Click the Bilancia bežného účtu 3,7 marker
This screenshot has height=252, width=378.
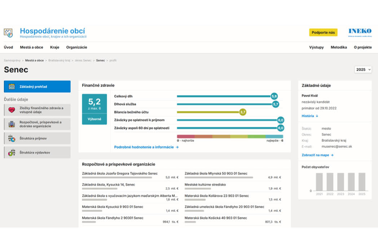[x=243, y=112]
